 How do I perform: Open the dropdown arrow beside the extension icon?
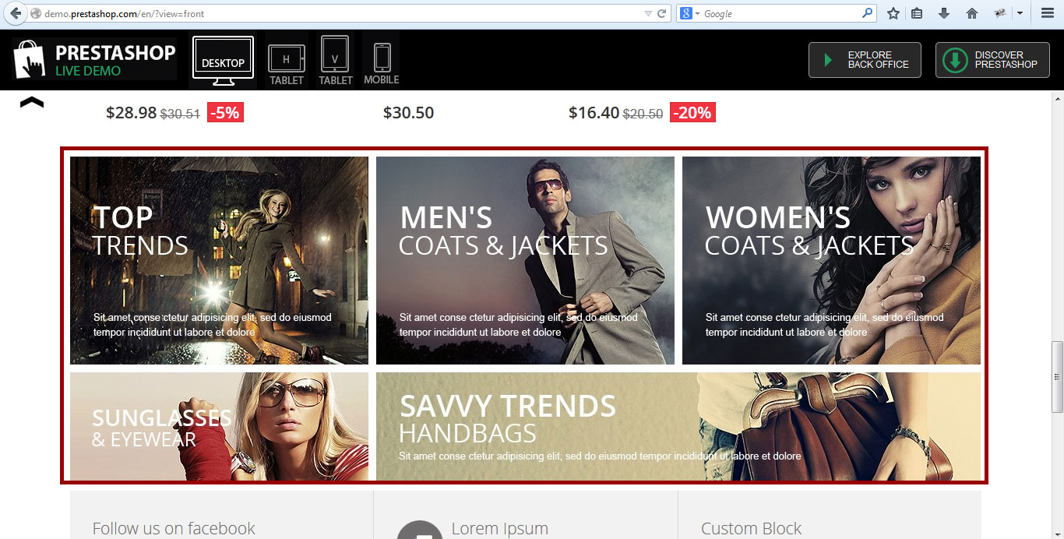pos(1020,13)
